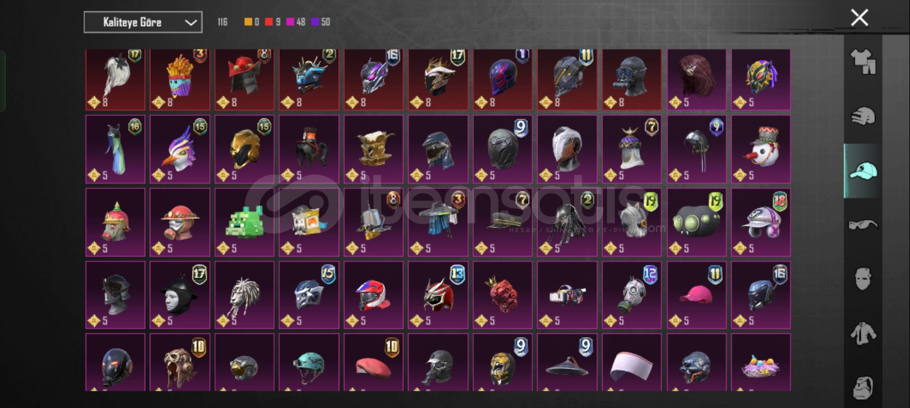Screen dimensions: 910x408
Task: Choose the white chef hat item
Action: click(x=632, y=362)
